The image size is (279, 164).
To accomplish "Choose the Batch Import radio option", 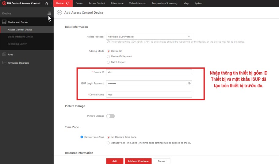I will pyautogui.click(x=108, y=62).
